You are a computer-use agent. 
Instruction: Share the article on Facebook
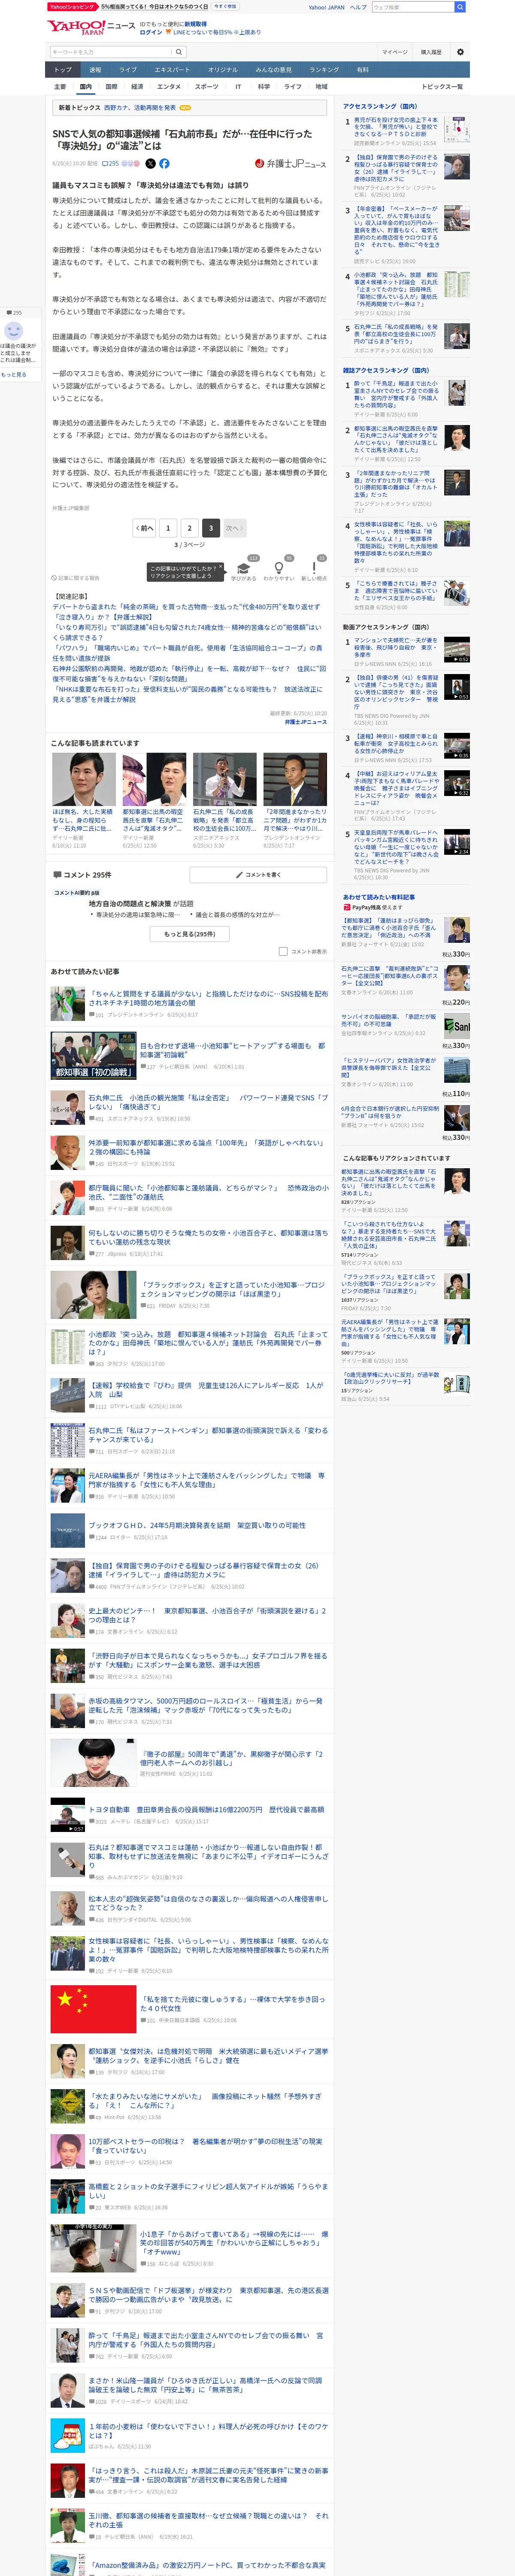pyautogui.click(x=165, y=163)
